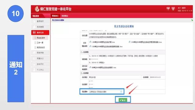
Task: Switch to the second tab beside 筹备执行
Action: click(65, 16)
